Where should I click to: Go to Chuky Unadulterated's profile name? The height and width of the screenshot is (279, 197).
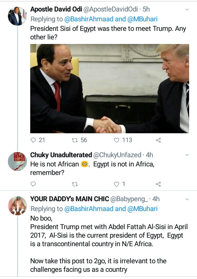pyautogui.click(x=61, y=155)
